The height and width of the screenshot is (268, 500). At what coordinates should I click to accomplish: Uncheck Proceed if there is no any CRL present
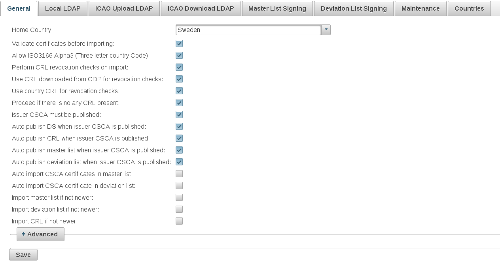179,103
